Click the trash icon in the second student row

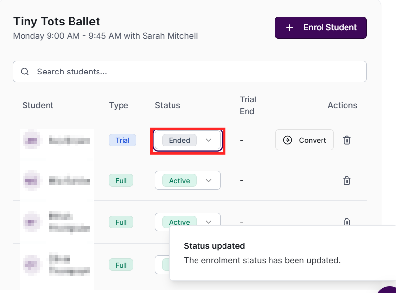(346, 181)
